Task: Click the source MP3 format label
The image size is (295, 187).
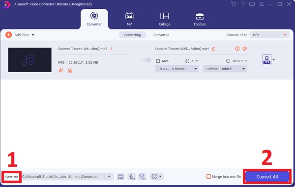Action: (x=61, y=62)
